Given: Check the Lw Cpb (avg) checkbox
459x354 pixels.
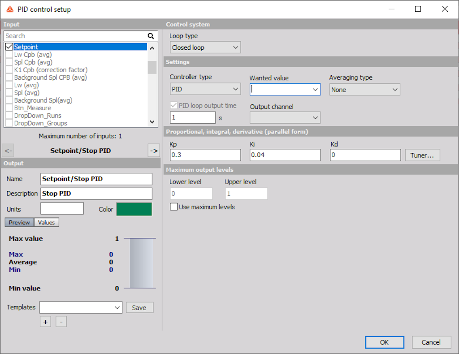Looking at the screenshot, I should [x=9, y=54].
